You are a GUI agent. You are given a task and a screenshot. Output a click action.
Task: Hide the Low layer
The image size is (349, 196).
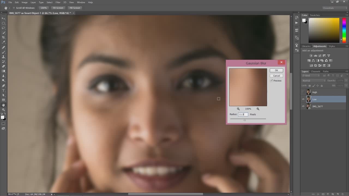click(x=303, y=99)
